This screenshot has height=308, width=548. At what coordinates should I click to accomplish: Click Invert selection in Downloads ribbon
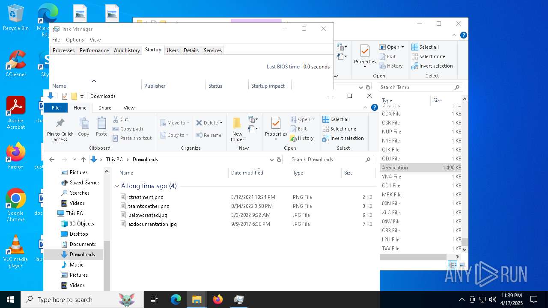[343, 138]
